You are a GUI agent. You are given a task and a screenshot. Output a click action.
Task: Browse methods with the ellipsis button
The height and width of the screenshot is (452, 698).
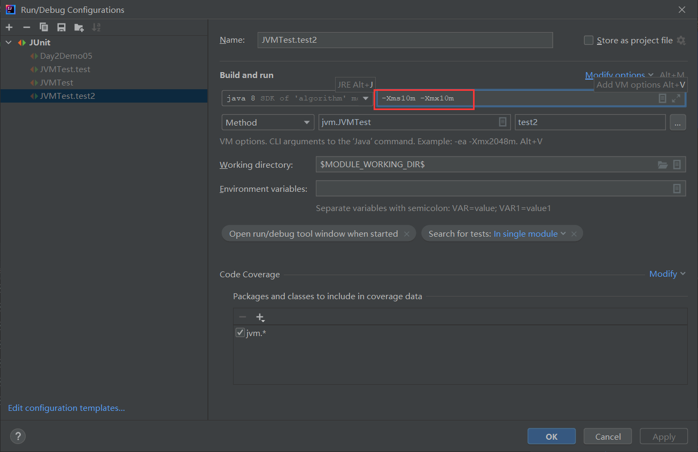[677, 122]
